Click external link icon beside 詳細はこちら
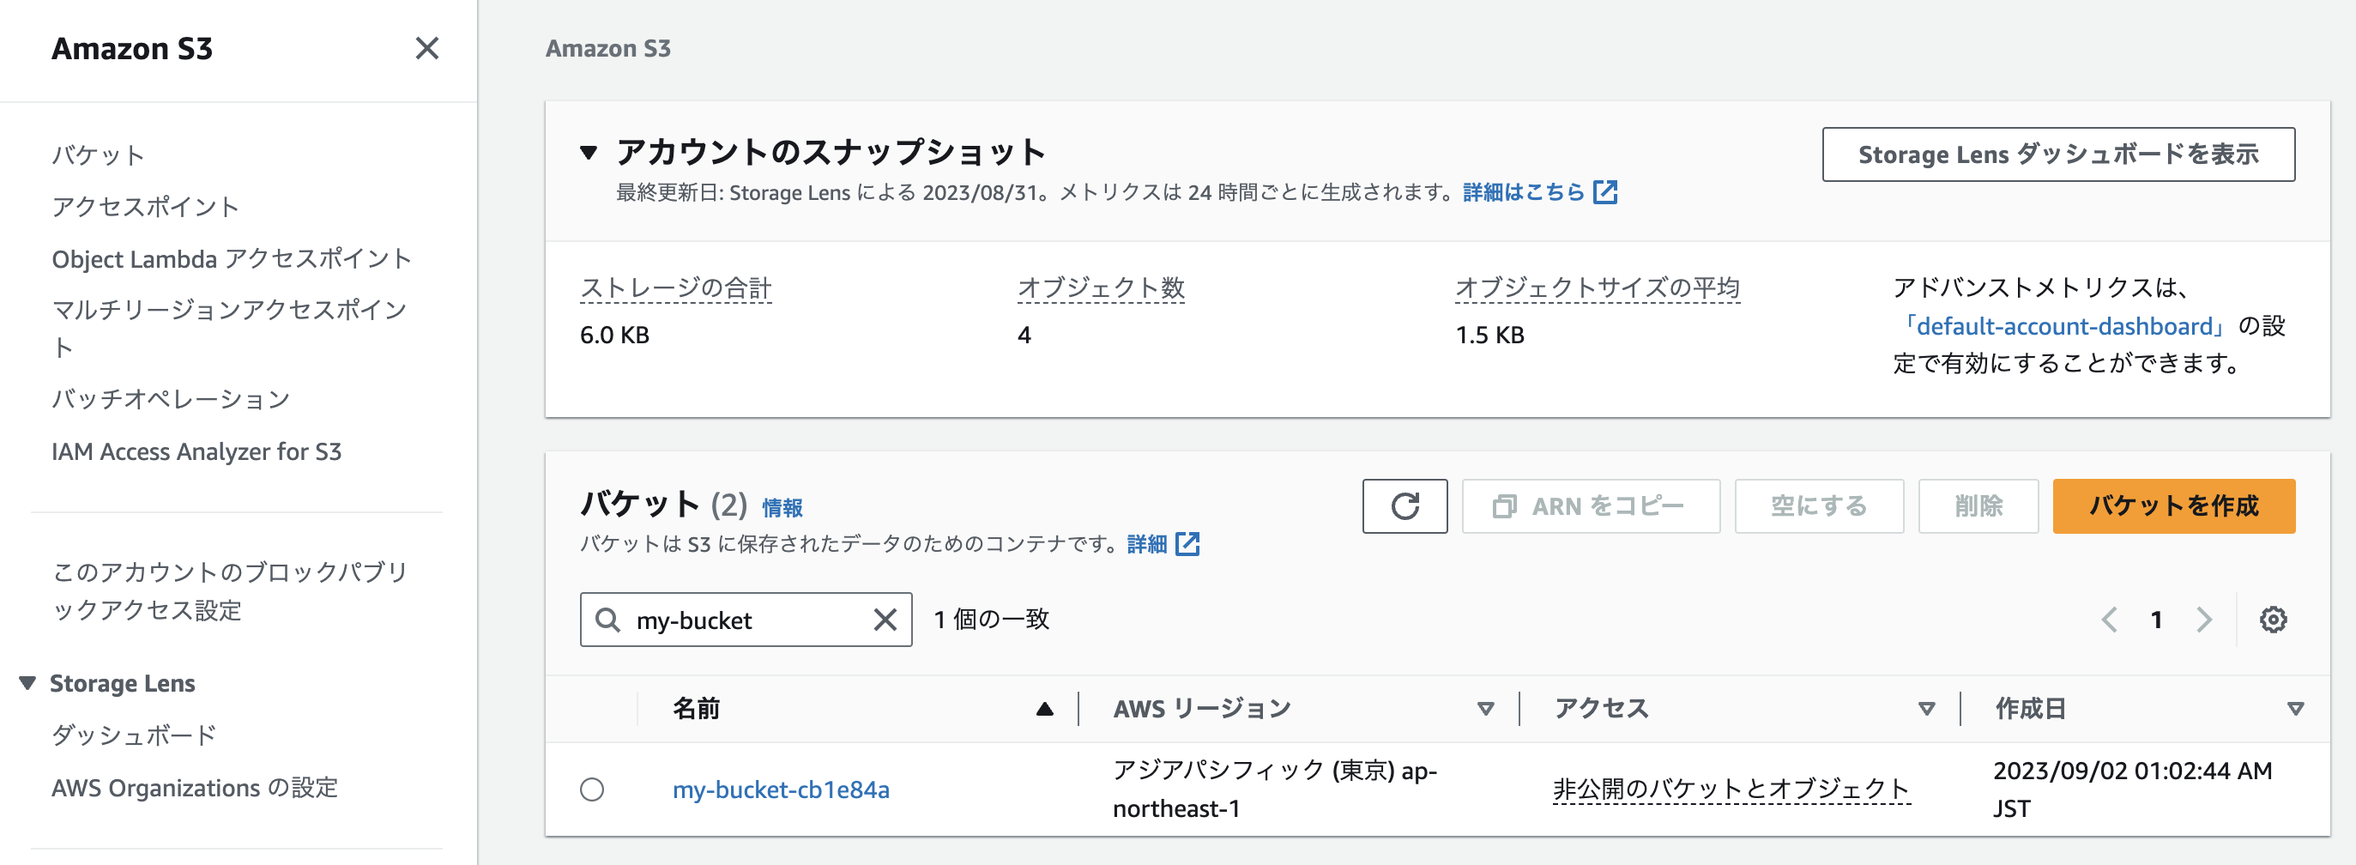This screenshot has height=865, width=2356. point(1605,193)
